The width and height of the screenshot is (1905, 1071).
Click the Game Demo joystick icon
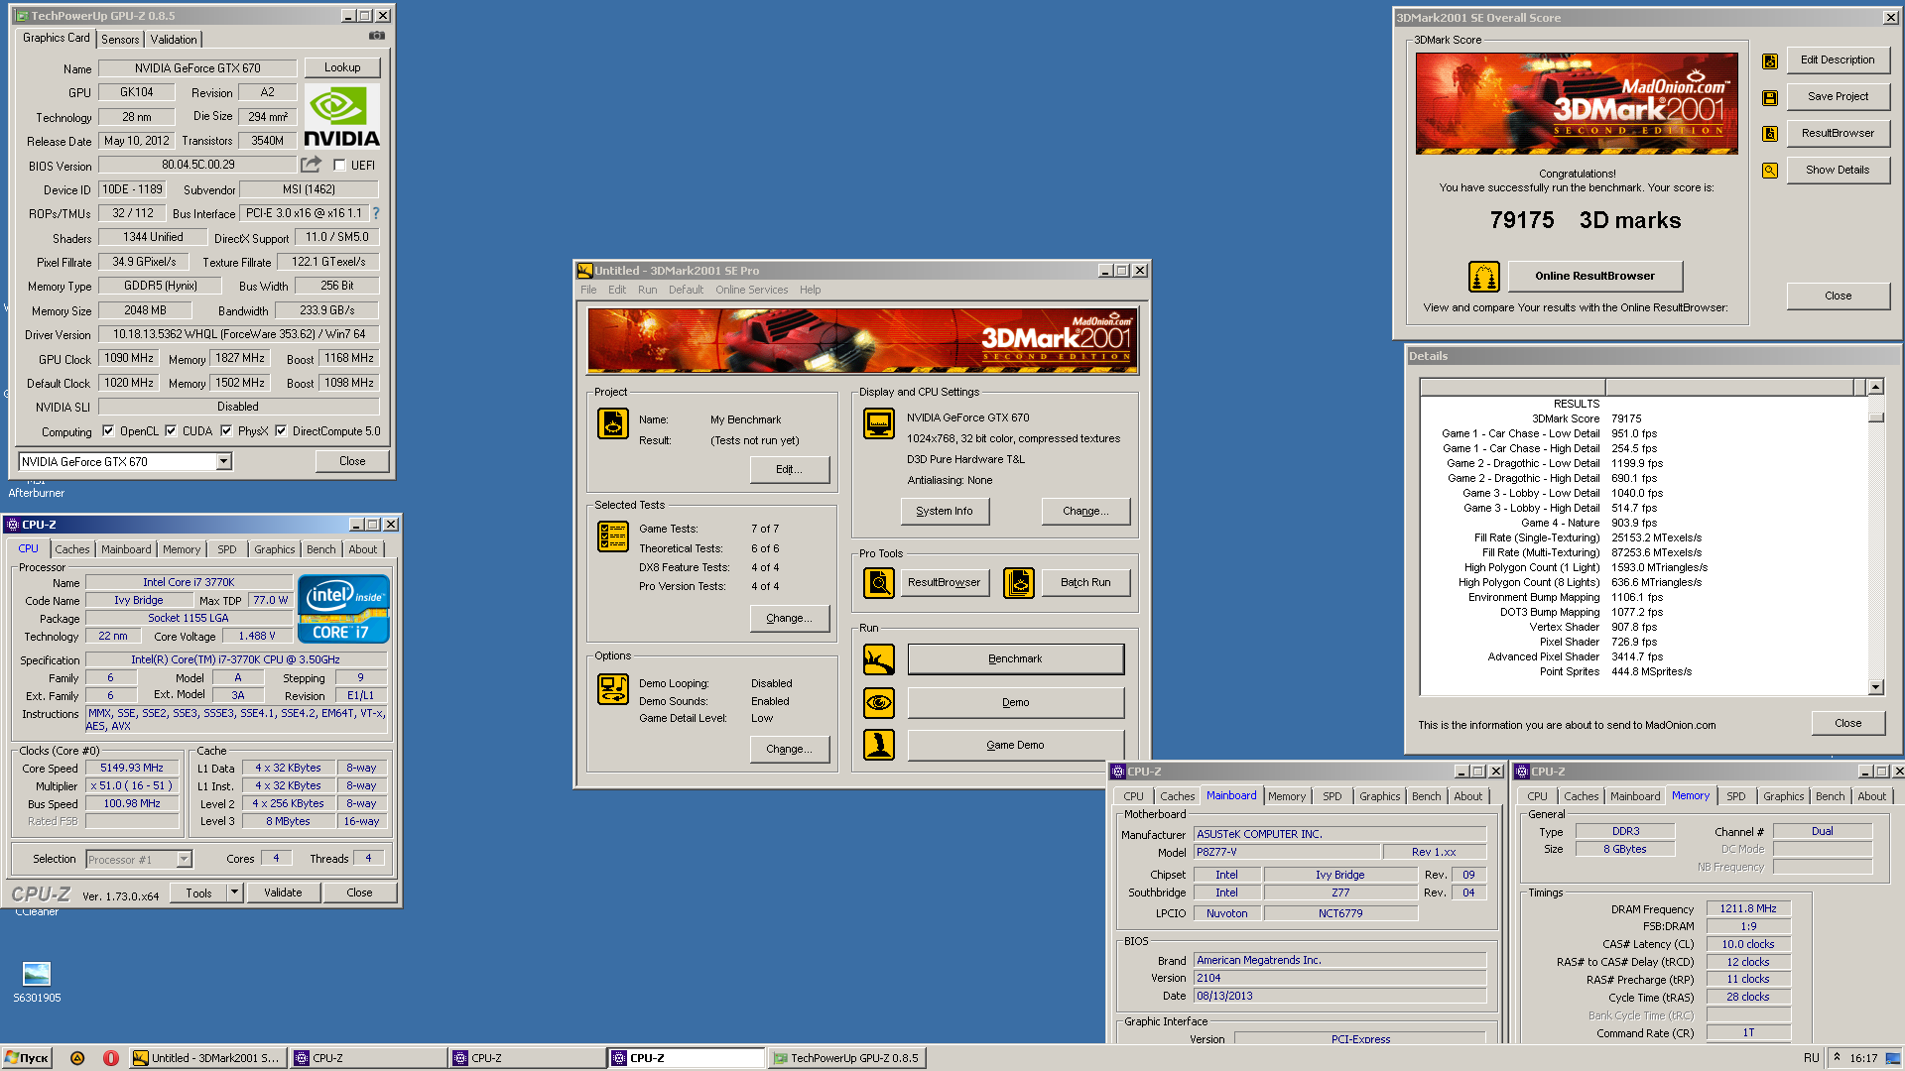tap(879, 745)
